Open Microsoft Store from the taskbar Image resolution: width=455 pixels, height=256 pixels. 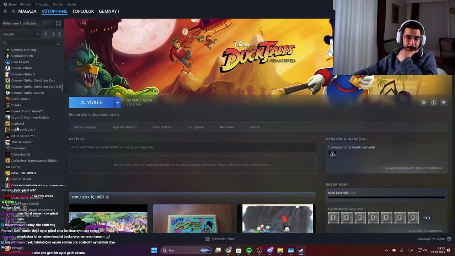coord(239,250)
